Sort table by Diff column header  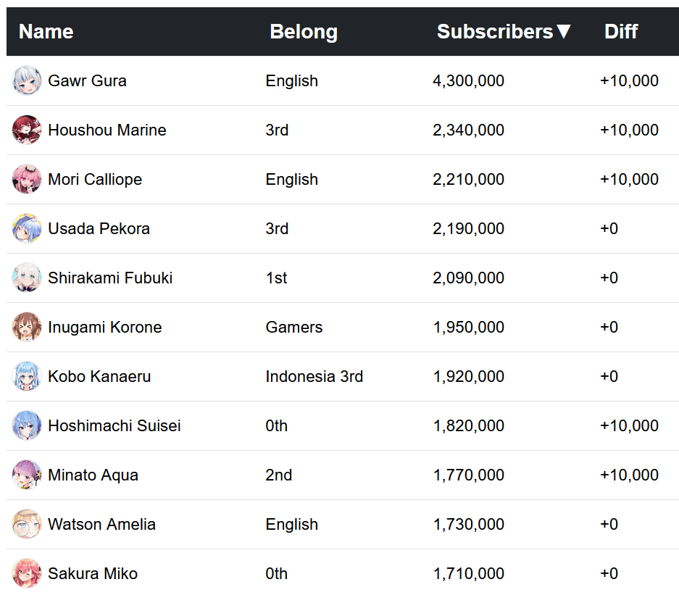coord(621,32)
